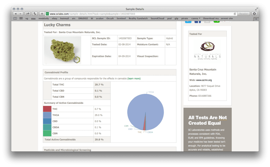
Task: Open the 'DRUDGE' bookmark
Action: point(83,19)
